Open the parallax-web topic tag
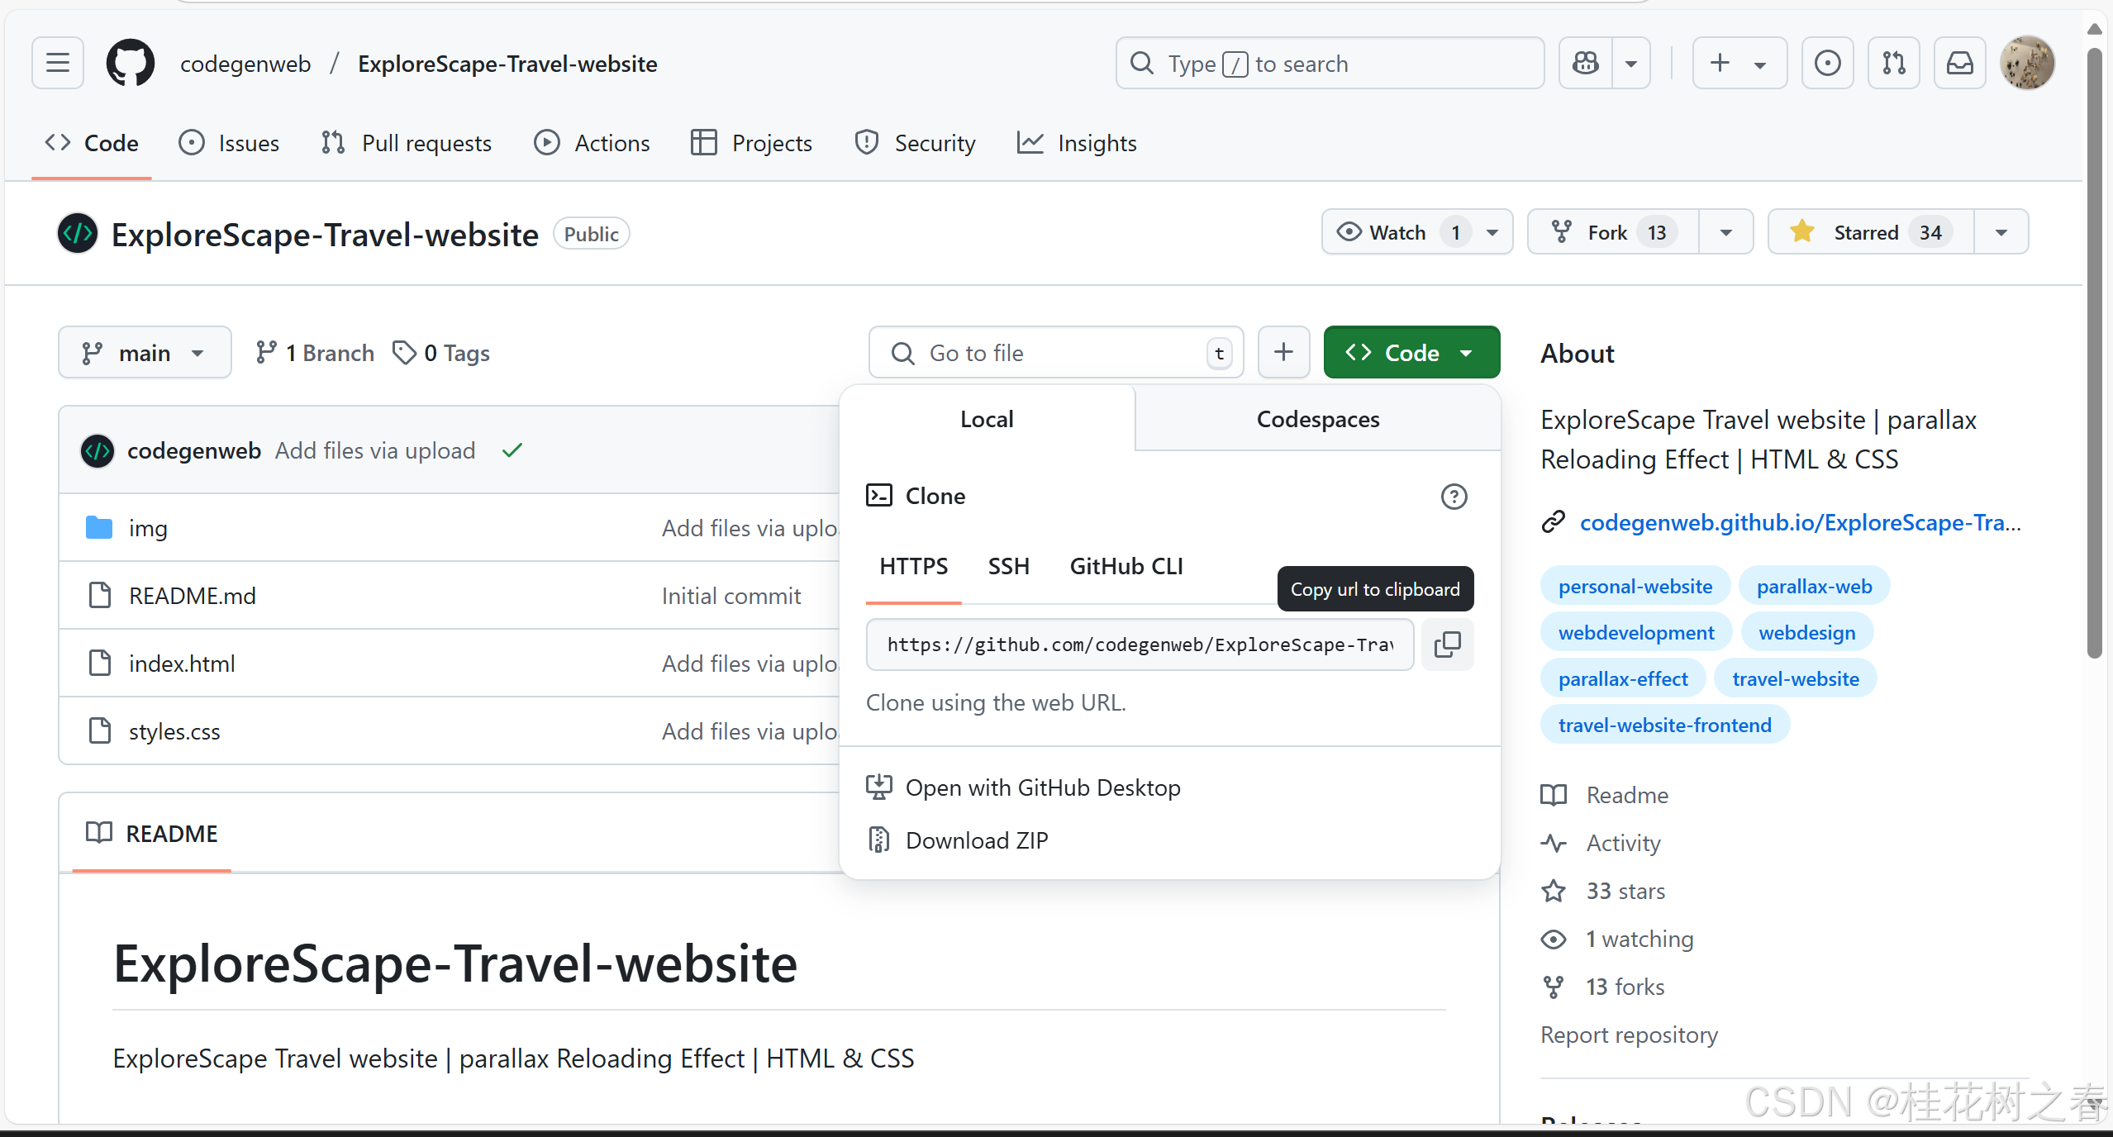This screenshot has width=2113, height=1137. coord(1814,587)
